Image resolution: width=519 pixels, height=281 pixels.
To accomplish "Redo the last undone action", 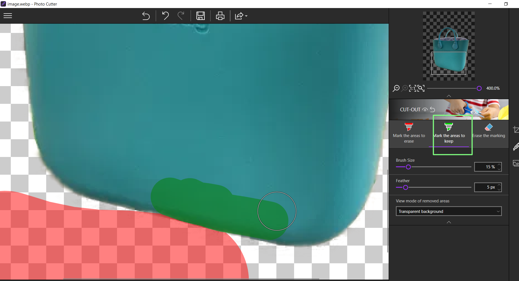I will tap(181, 16).
